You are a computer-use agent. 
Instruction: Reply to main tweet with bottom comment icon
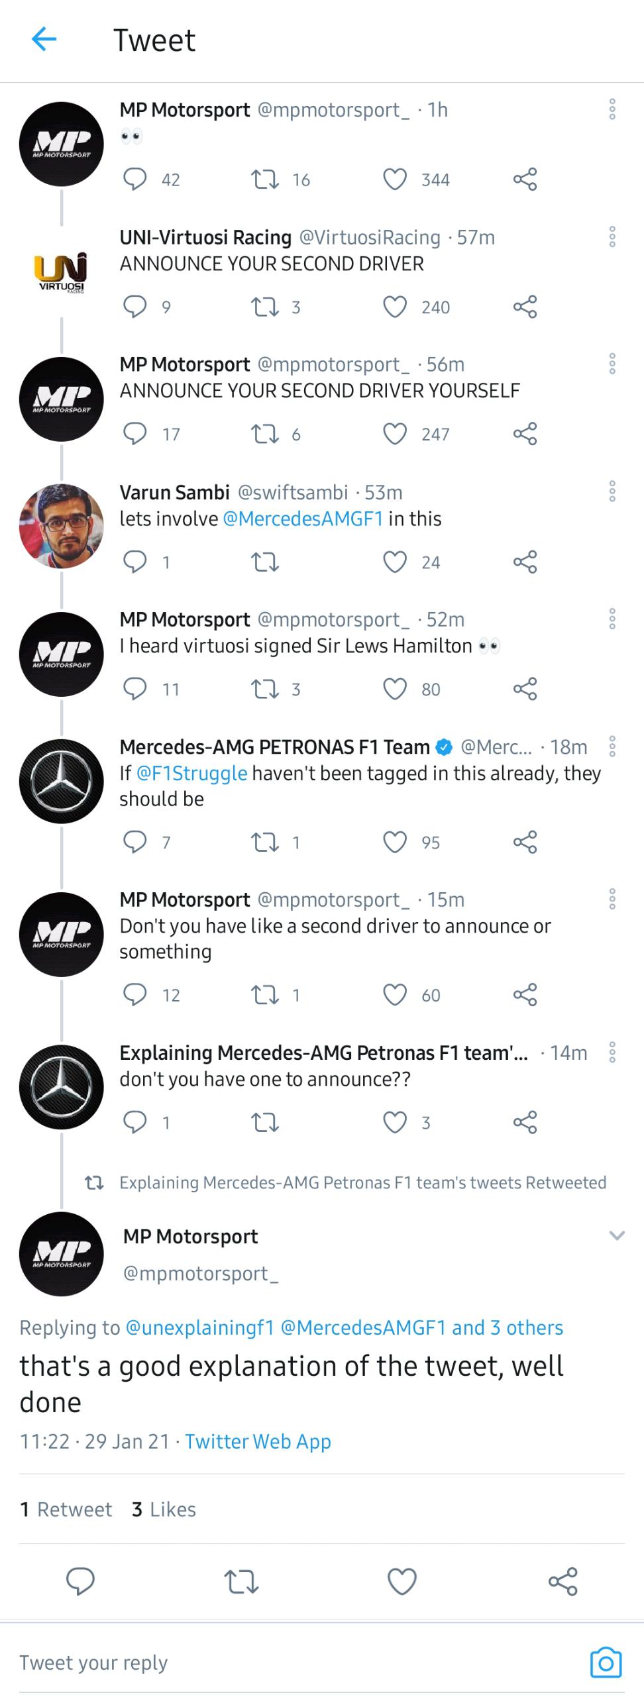coord(80,1581)
